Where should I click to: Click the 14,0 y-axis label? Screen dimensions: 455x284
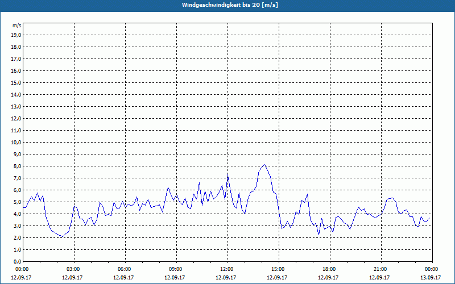tap(16, 95)
